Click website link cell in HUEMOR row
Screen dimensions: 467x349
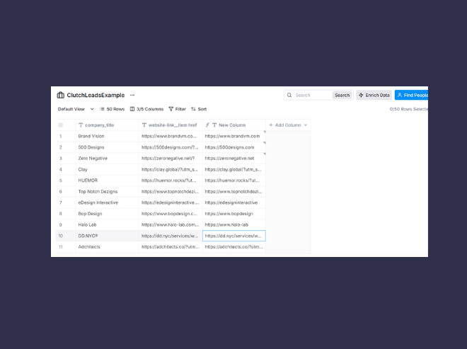pyautogui.click(x=171, y=181)
